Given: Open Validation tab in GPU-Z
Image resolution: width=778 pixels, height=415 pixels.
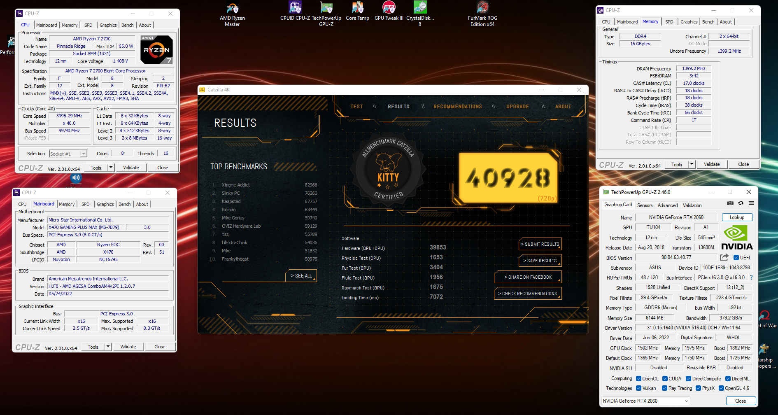Looking at the screenshot, I should tap(692, 205).
